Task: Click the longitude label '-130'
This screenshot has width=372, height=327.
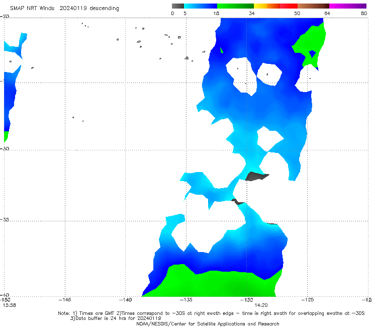Action: 246,300
